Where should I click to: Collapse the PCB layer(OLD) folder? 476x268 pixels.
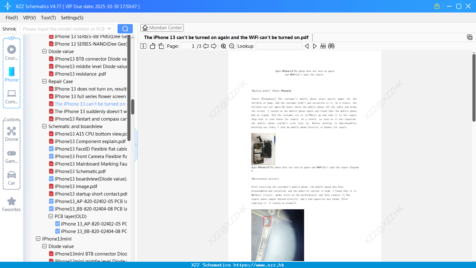(x=51, y=216)
